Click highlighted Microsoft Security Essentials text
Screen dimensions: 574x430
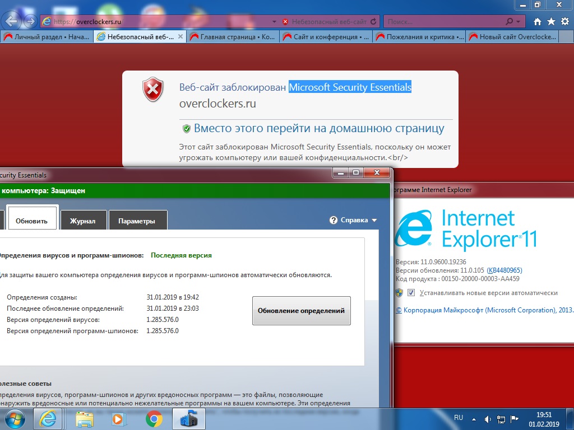pyautogui.click(x=350, y=87)
